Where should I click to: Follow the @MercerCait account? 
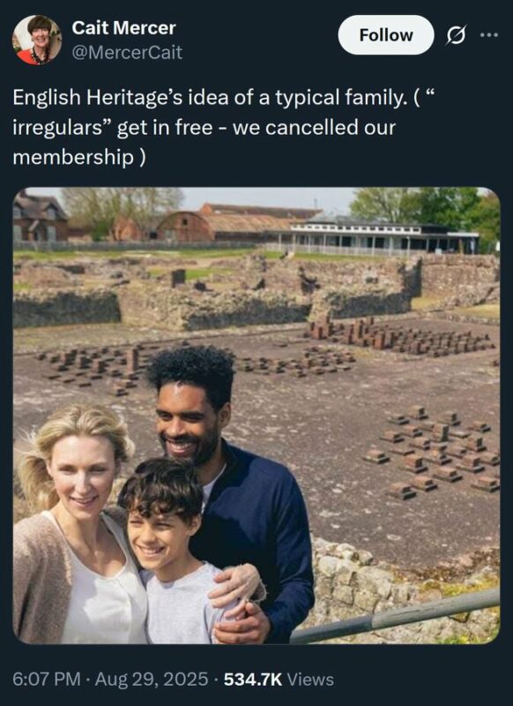386,35
